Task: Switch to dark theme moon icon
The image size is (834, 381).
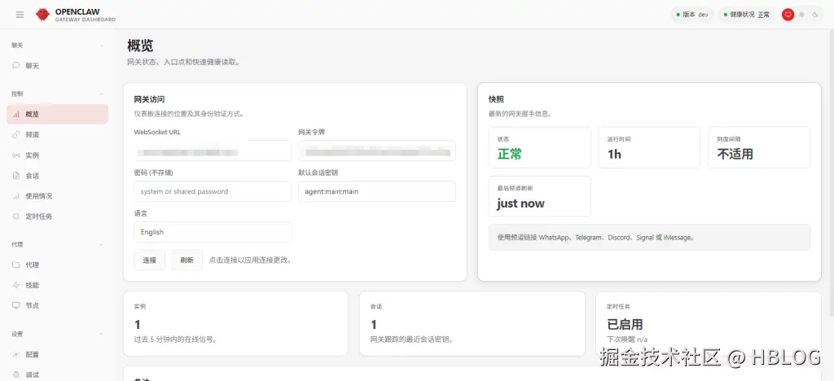Action: [x=814, y=15]
